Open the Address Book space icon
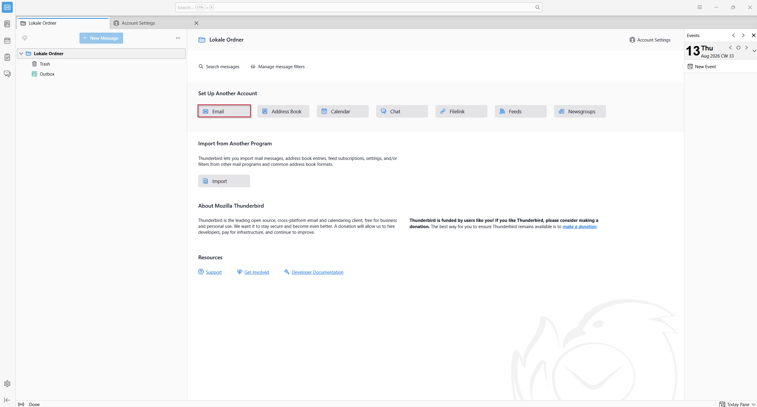Image resolution: width=757 pixels, height=407 pixels. point(7,24)
